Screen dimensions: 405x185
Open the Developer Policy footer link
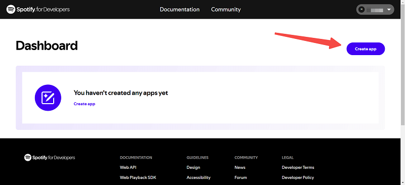tap(298, 177)
